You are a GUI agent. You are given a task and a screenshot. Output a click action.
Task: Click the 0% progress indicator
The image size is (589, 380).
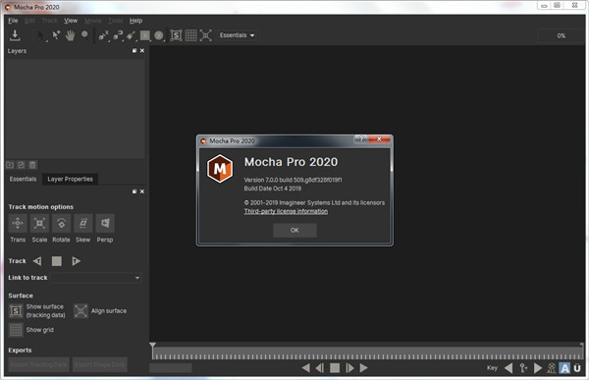(562, 35)
